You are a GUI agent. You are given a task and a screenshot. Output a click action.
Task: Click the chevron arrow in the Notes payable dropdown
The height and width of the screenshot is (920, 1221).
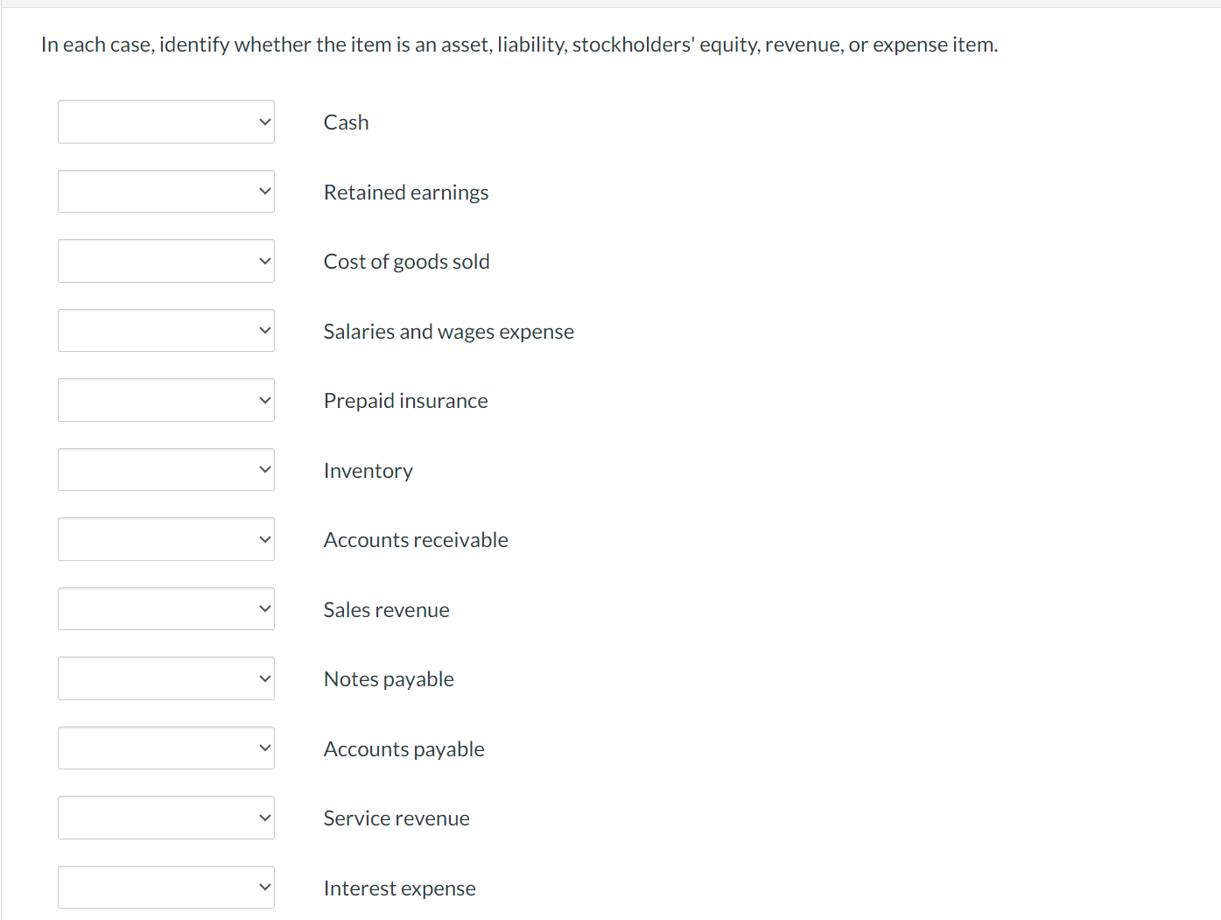pos(263,678)
